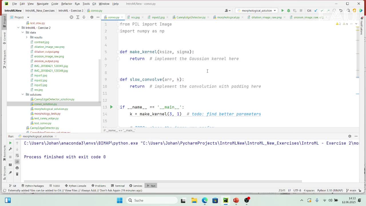Switch to the CannyEdgeDetector.py editor tab
This screenshot has width=366, height=206.
(x=191, y=17)
